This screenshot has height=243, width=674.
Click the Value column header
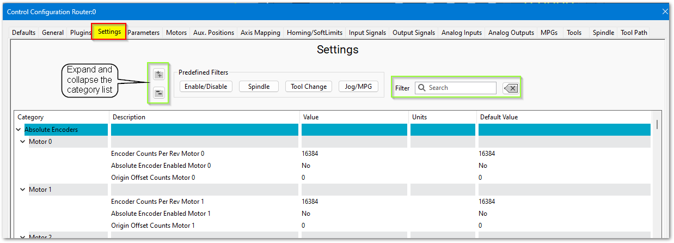tap(311, 117)
